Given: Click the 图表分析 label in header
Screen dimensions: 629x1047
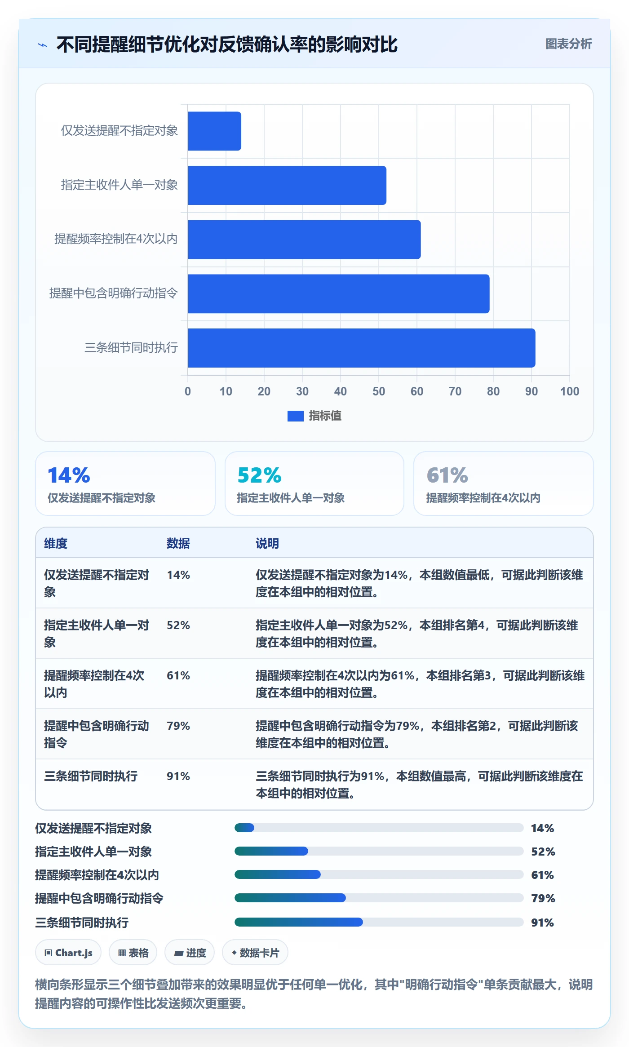Looking at the screenshot, I should click(x=568, y=44).
